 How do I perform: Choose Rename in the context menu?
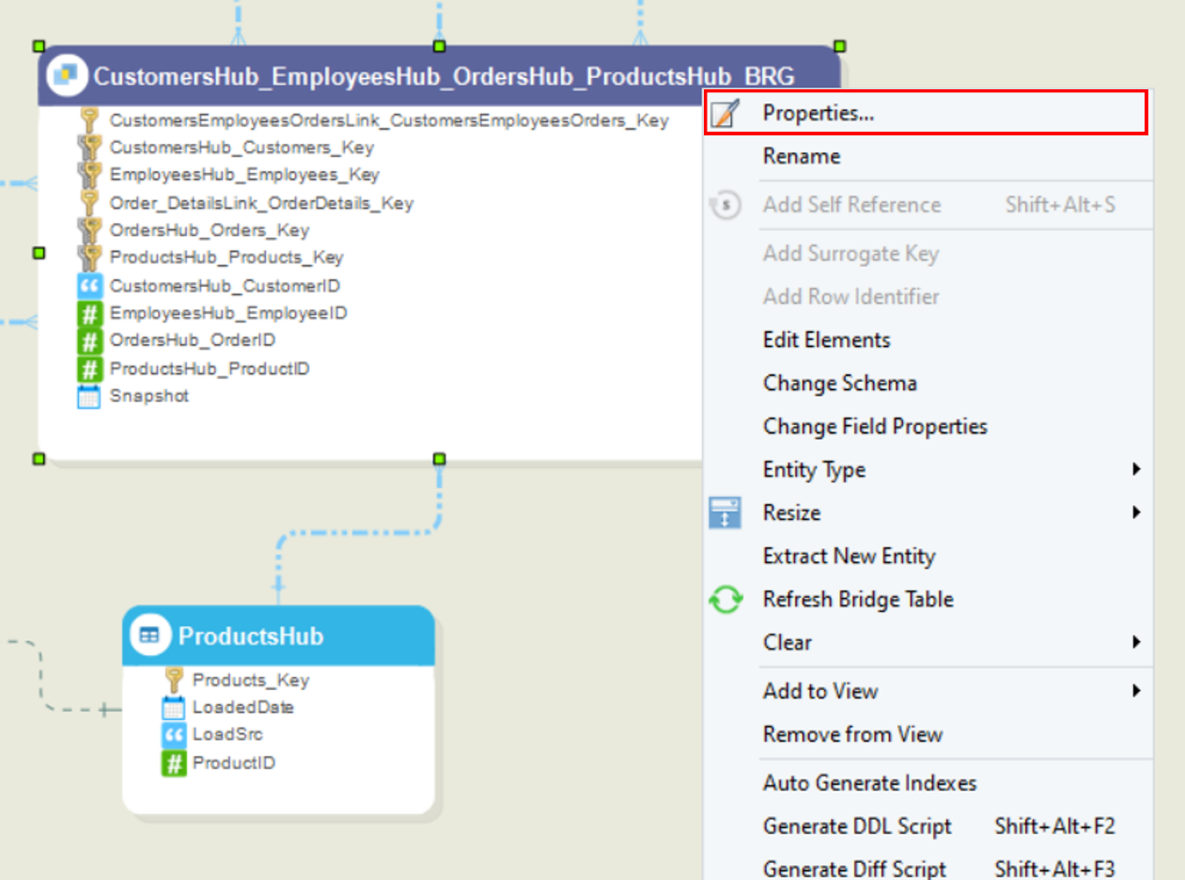tap(801, 156)
